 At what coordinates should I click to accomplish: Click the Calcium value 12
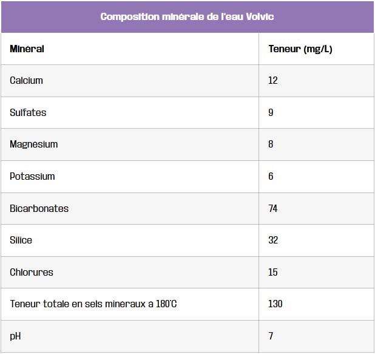(x=273, y=80)
